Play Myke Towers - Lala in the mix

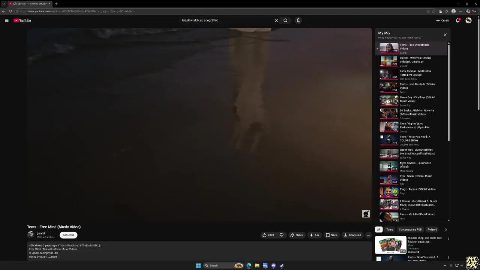412,166
